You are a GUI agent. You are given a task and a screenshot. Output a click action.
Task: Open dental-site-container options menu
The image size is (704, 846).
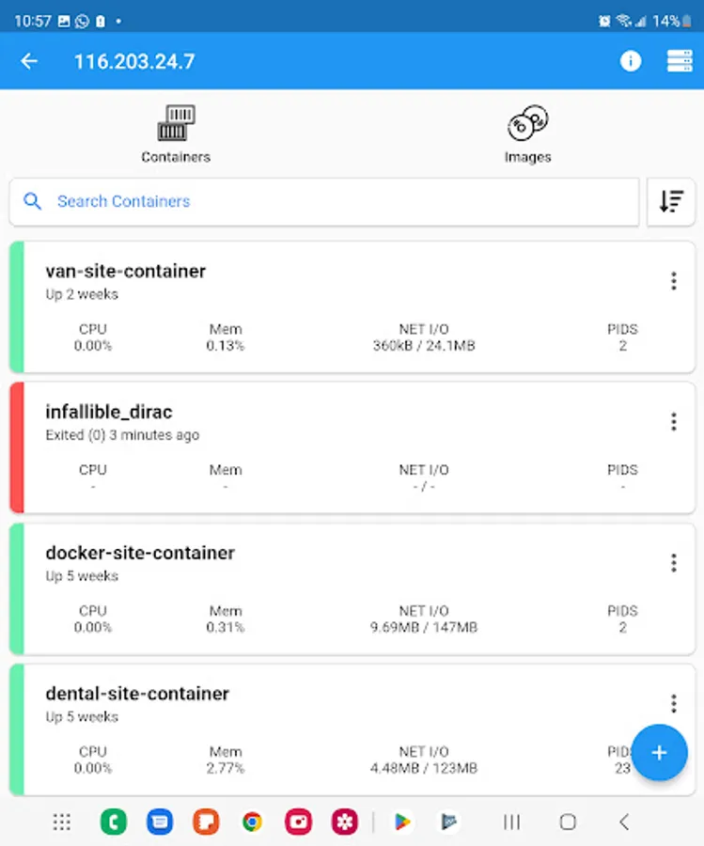[673, 703]
